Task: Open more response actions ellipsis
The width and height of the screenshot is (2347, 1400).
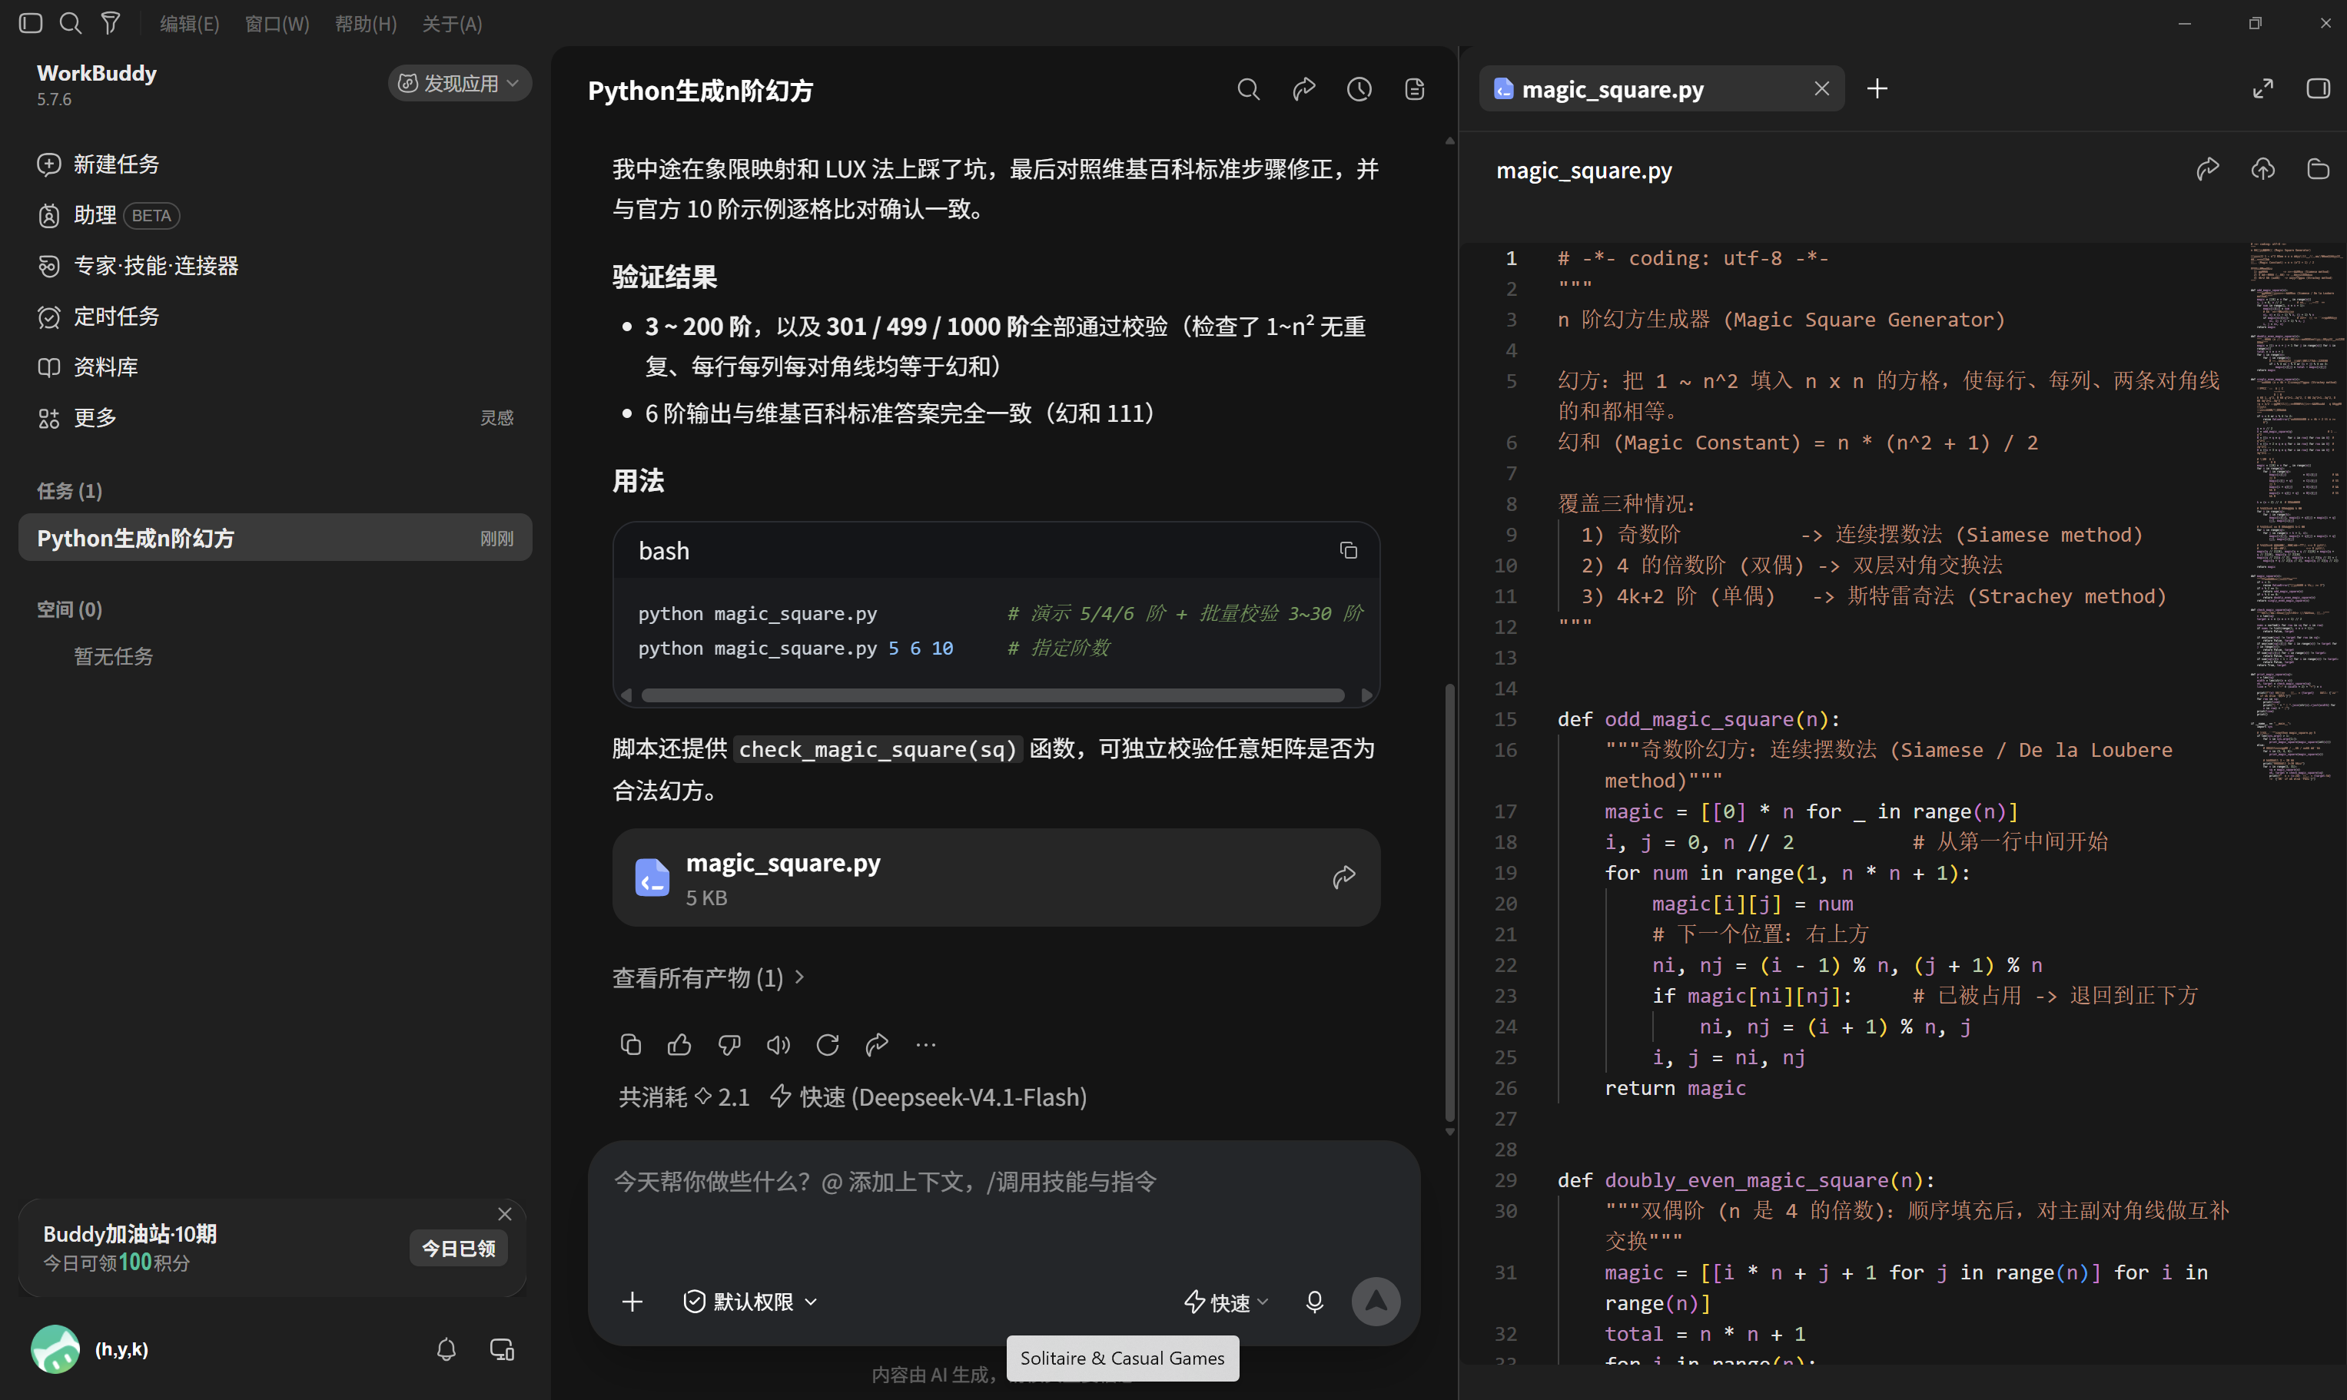Action: (x=926, y=1044)
